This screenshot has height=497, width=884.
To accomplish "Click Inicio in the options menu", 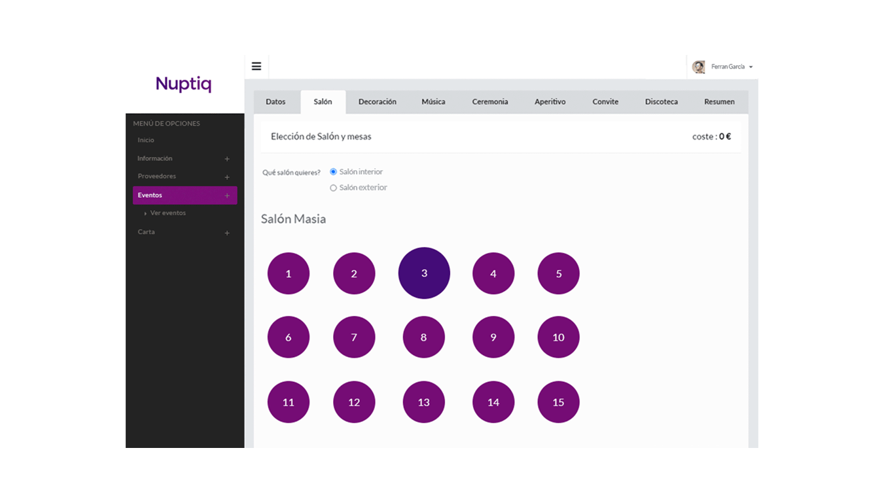I will point(145,139).
